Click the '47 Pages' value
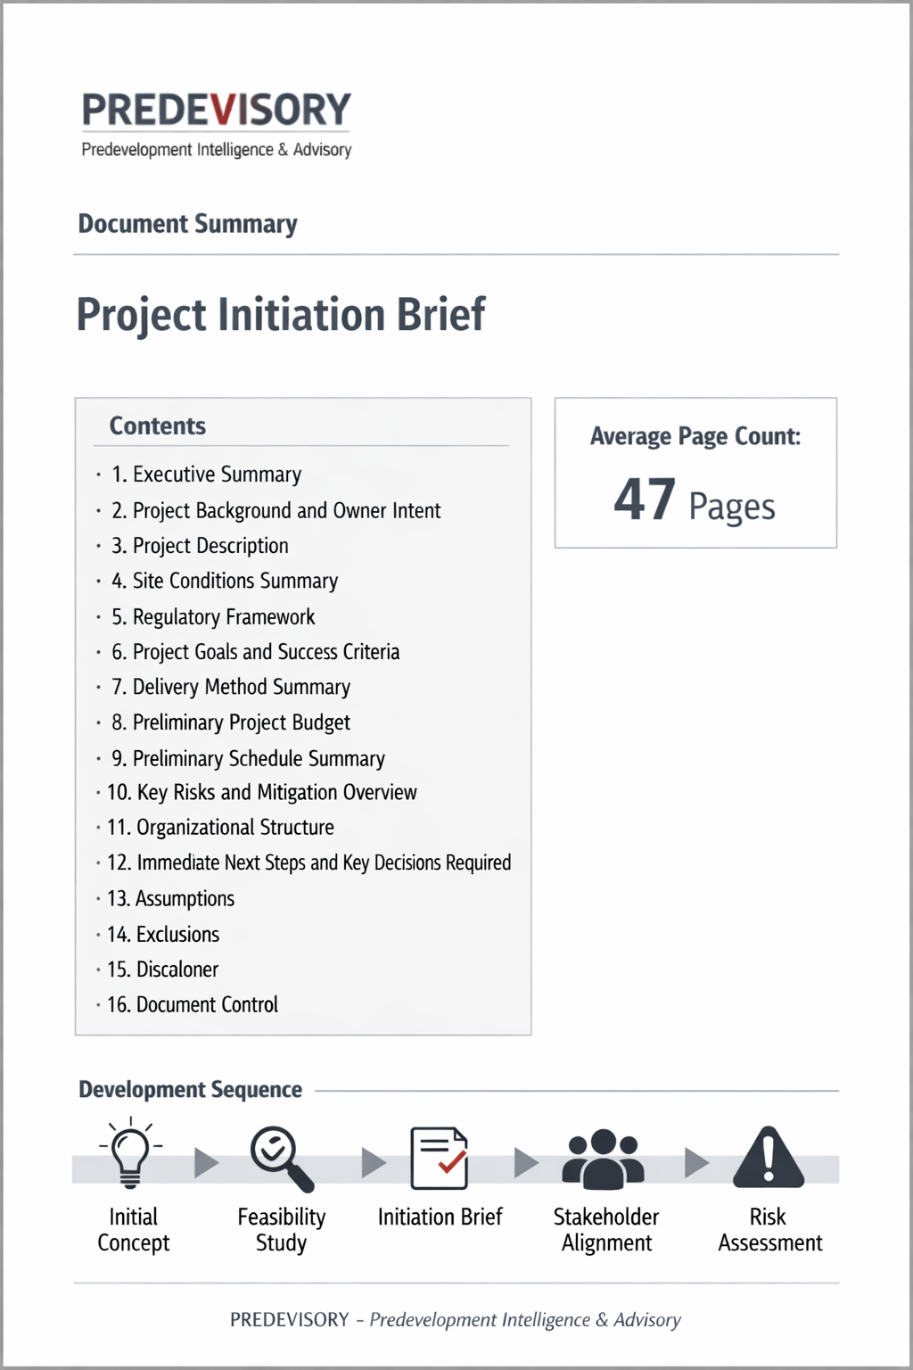913x1370 pixels. [x=695, y=500]
